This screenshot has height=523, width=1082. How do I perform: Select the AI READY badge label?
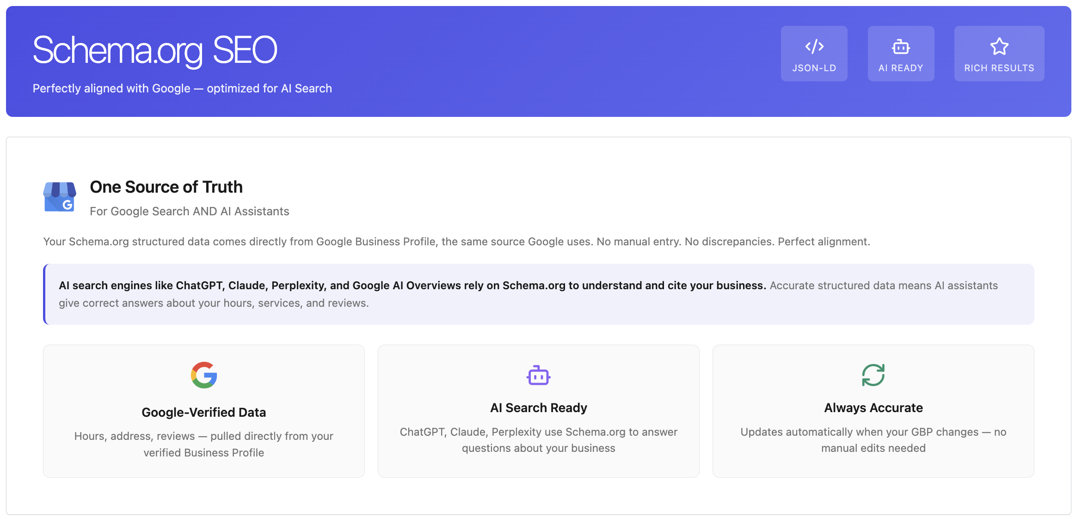[901, 68]
